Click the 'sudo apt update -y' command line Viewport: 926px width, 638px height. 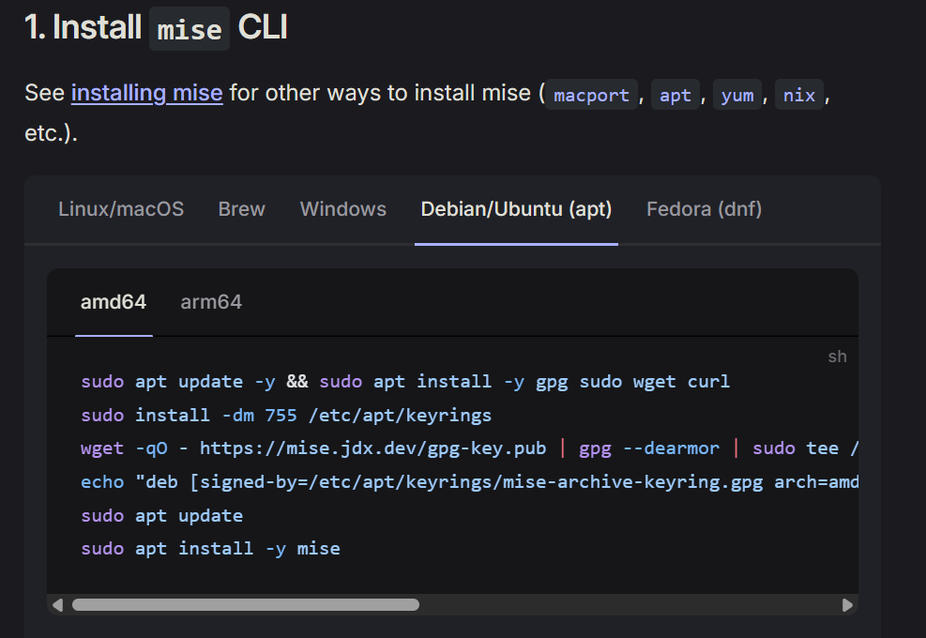pyautogui.click(x=405, y=382)
